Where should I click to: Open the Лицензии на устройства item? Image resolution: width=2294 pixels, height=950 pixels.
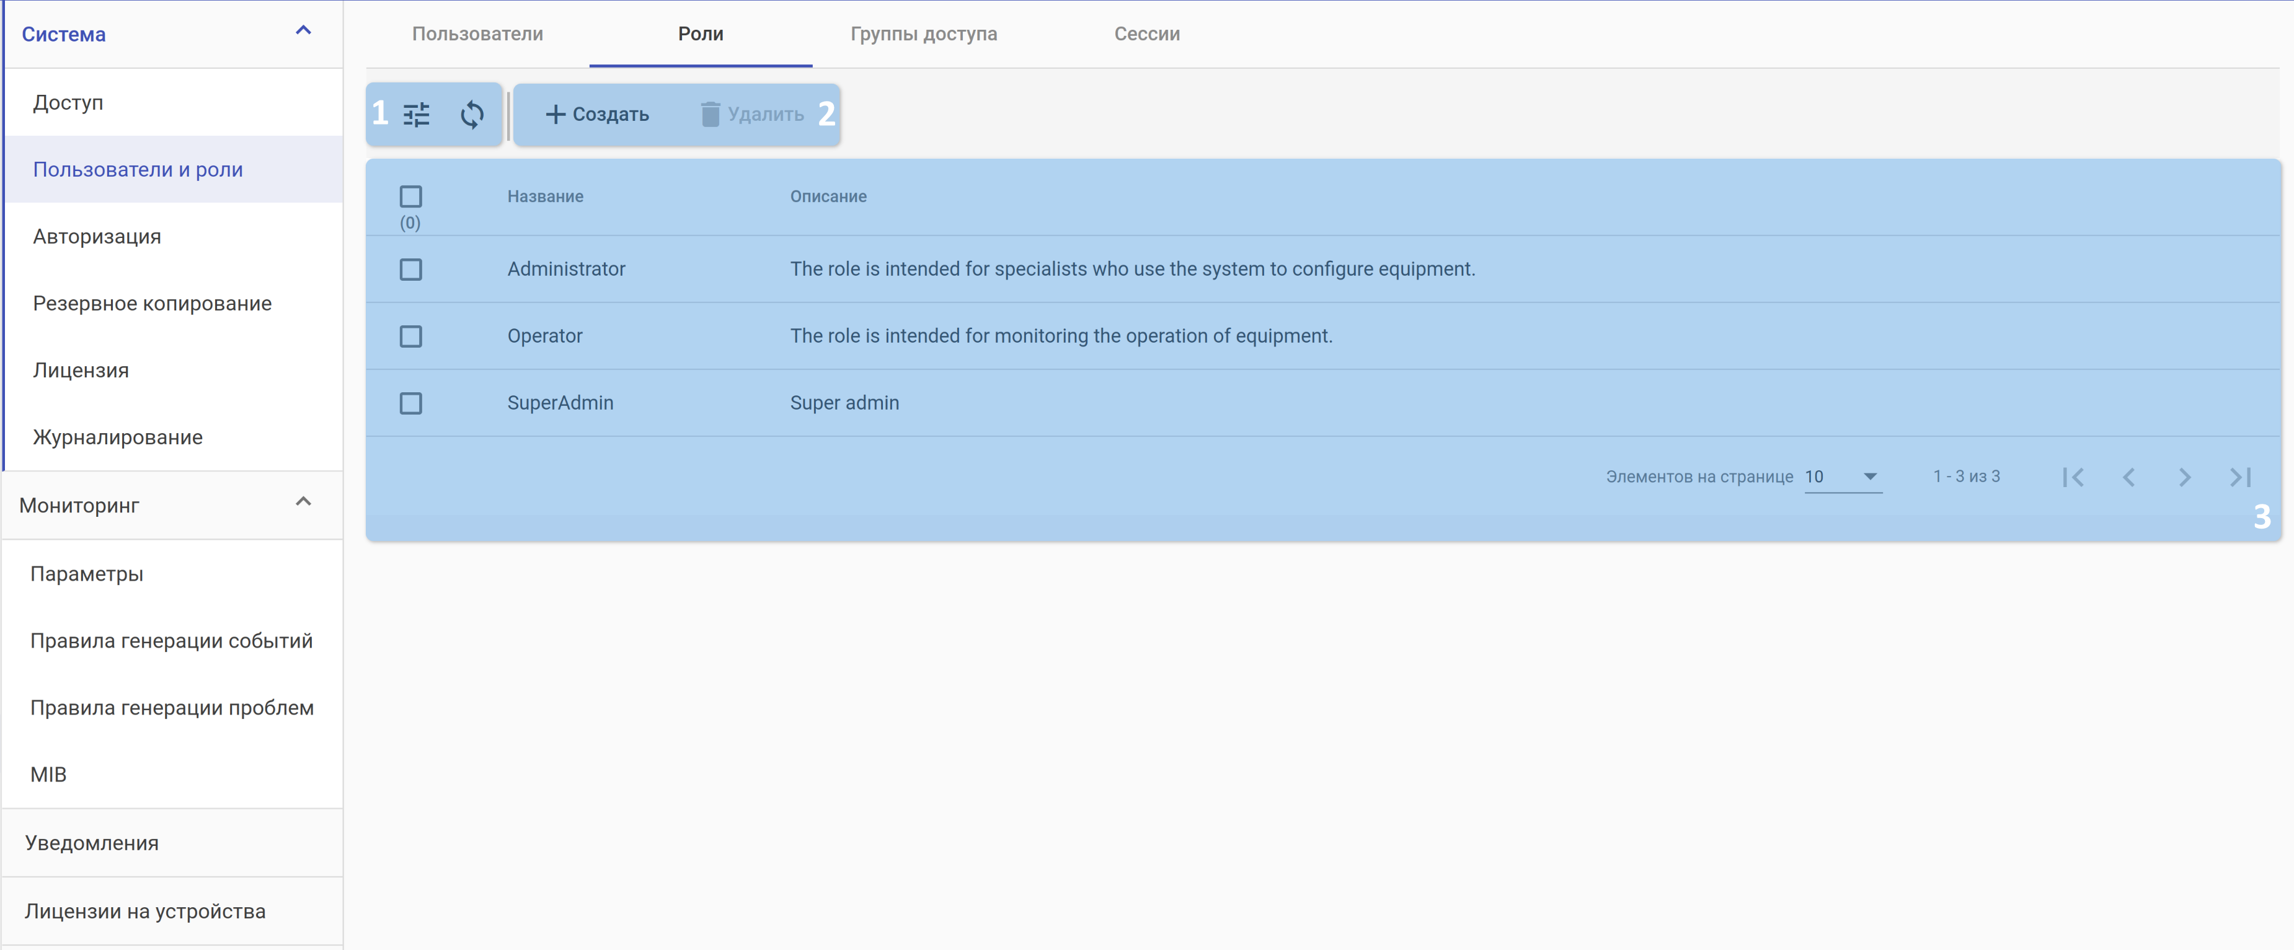(x=145, y=912)
